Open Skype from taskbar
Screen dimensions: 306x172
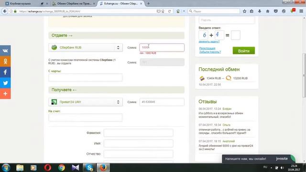[x=89, y=168]
